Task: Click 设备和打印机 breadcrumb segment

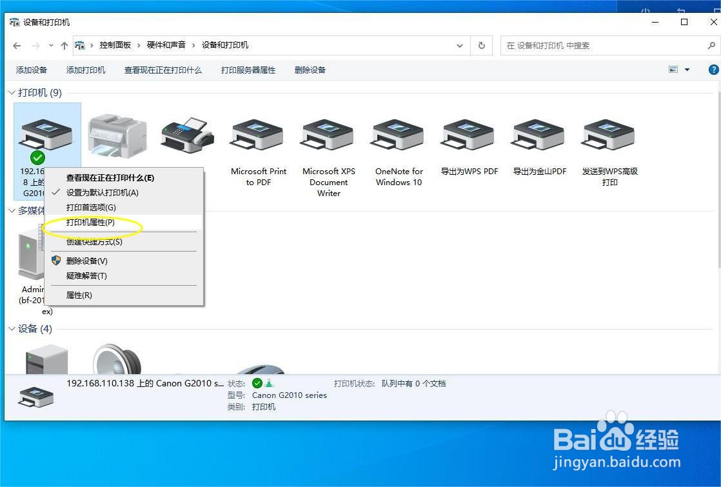Action: tap(225, 45)
